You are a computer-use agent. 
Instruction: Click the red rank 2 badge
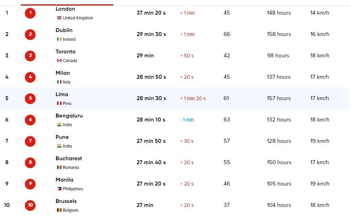(30, 34)
